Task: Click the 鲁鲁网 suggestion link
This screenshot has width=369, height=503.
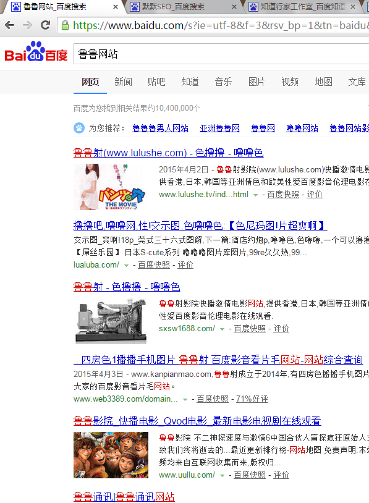Action: point(263,129)
